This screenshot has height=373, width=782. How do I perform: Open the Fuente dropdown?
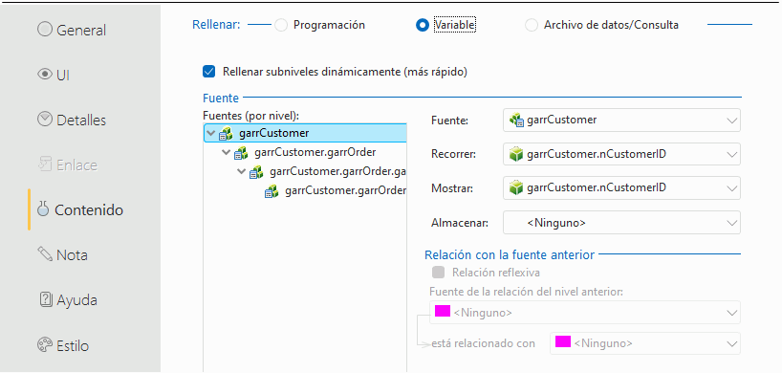(x=621, y=121)
